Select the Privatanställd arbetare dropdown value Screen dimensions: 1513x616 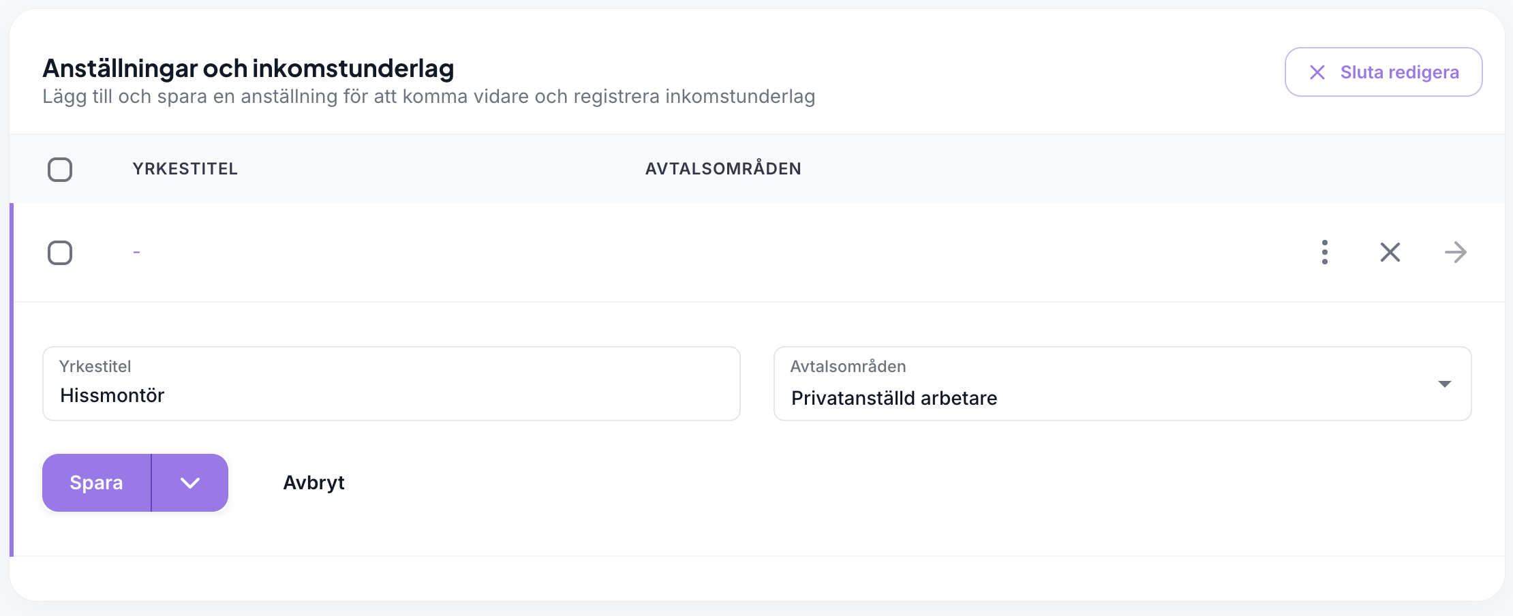[893, 398]
